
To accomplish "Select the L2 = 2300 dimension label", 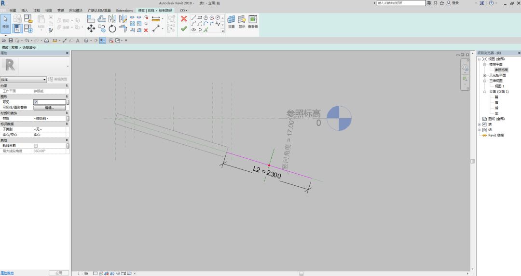I will coord(267,172).
